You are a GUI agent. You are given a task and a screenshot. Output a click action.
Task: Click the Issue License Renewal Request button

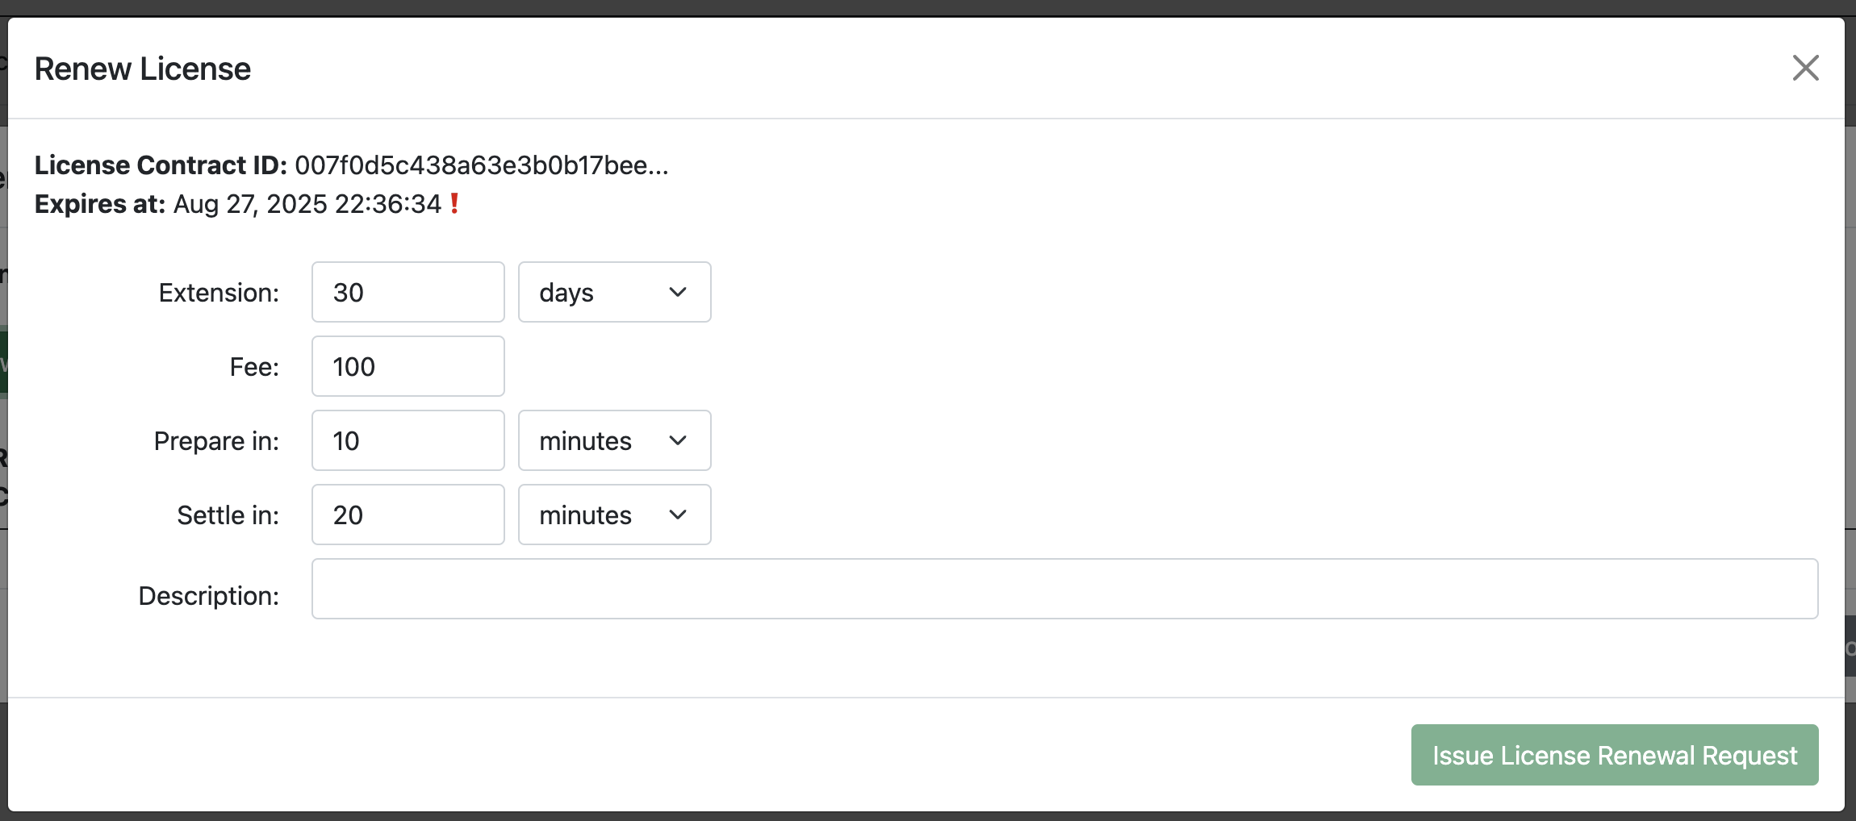[1612, 755]
